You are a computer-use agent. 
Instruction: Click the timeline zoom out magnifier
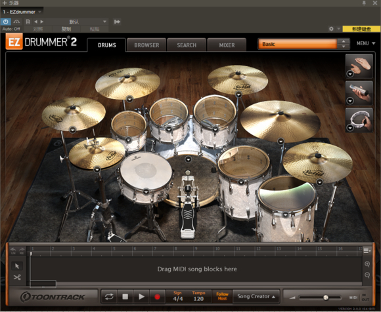click(367, 275)
